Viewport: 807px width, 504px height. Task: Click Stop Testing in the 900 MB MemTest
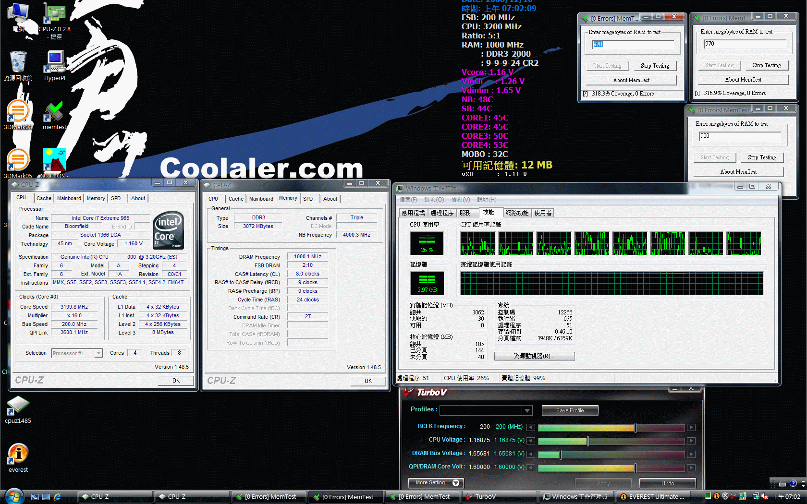point(762,157)
